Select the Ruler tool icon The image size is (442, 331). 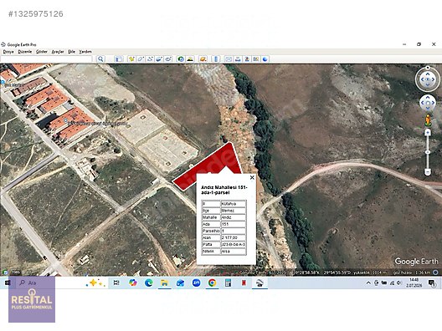point(216,59)
